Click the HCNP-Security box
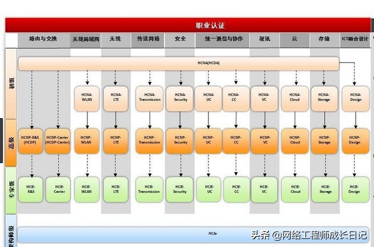The height and width of the screenshot is (247, 374). point(180,141)
